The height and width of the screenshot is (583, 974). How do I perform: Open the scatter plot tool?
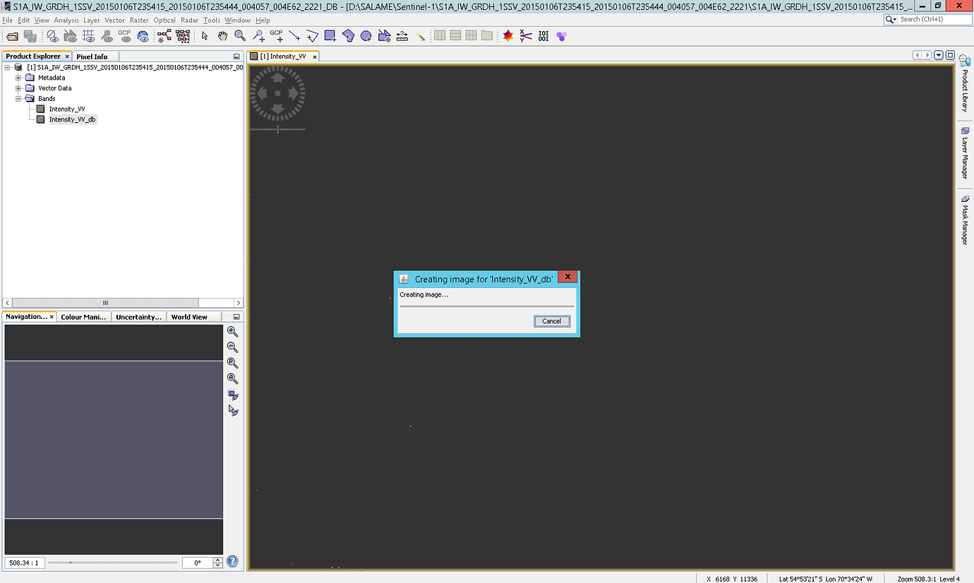(526, 35)
